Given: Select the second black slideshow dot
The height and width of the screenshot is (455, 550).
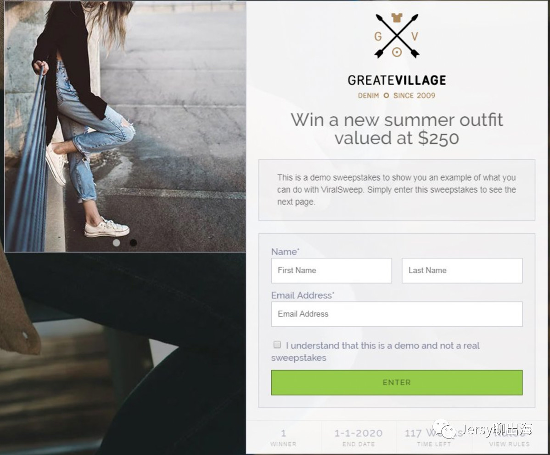Looking at the screenshot, I should coord(133,243).
